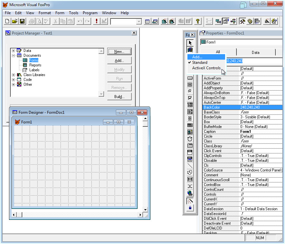The width and height of the screenshot is (285, 244).
Task: Create a new file from the toolbar
Action: point(7,22)
